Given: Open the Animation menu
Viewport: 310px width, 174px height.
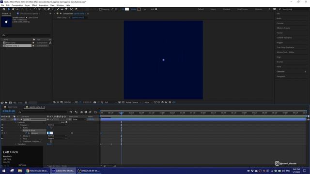Looking at the screenshot, I should [44, 5].
